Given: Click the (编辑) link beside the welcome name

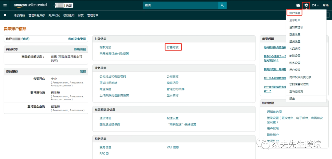Looking at the screenshot, I should (26, 39).
